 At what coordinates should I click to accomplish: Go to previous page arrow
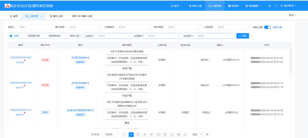pos(124,134)
